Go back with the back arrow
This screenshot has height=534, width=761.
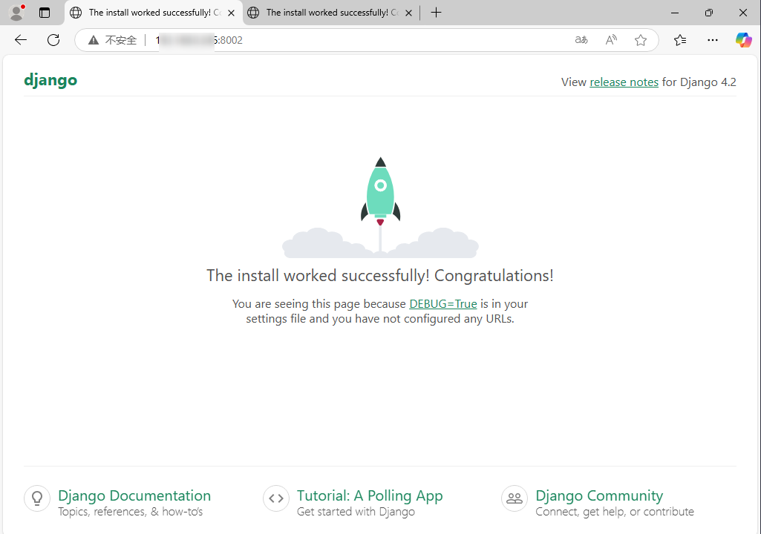pyautogui.click(x=21, y=40)
